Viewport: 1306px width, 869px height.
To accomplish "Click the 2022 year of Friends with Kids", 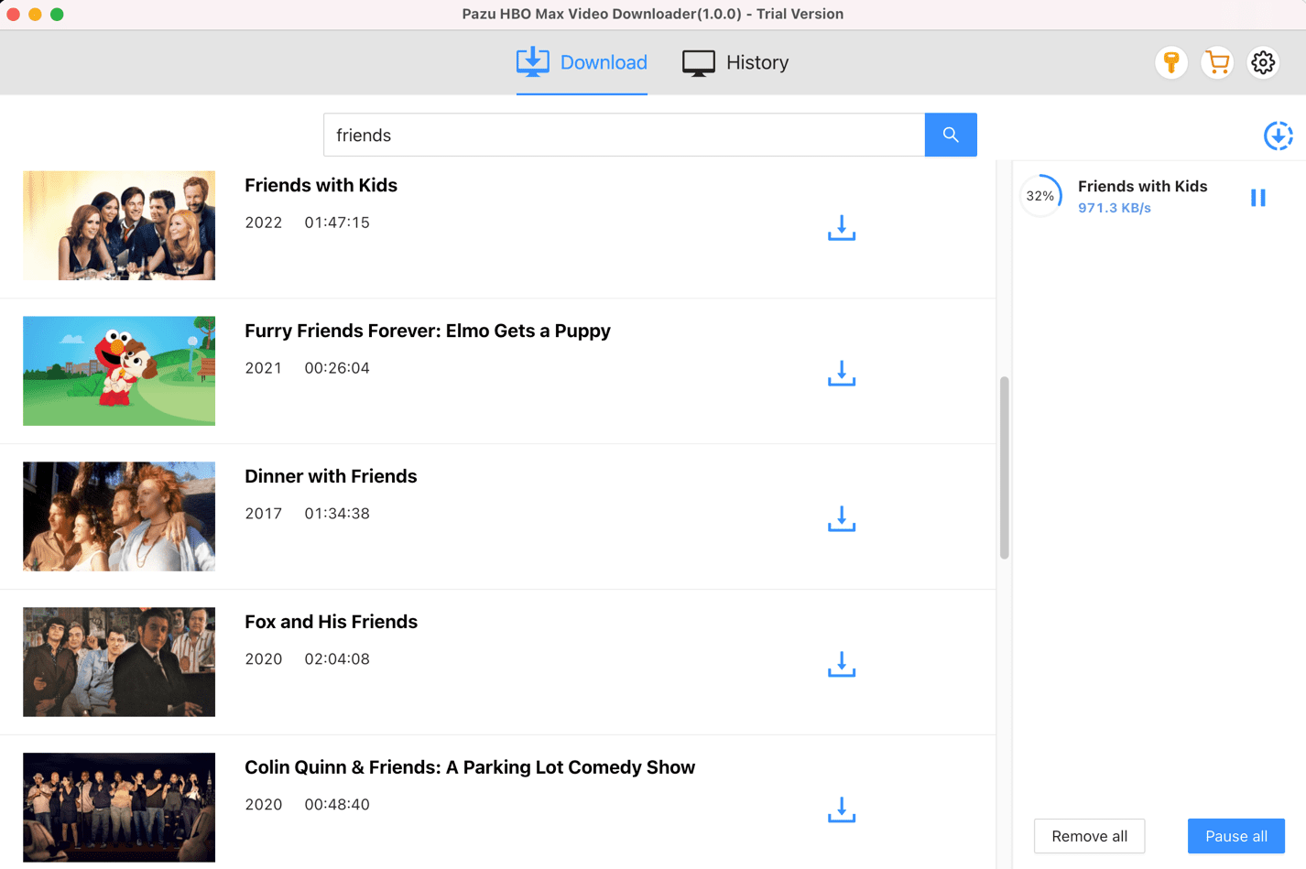I will 264,223.
